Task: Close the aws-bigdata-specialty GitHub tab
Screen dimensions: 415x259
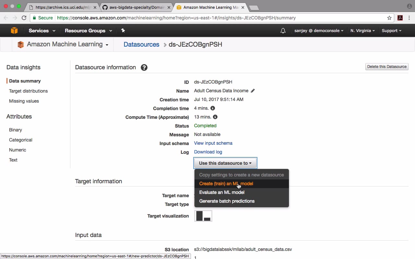Action: [169, 7]
